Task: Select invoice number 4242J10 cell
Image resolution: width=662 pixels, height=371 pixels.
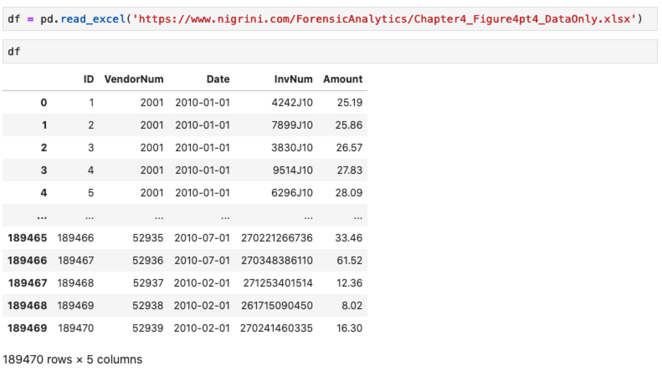Action: pyautogui.click(x=292, y=103)
